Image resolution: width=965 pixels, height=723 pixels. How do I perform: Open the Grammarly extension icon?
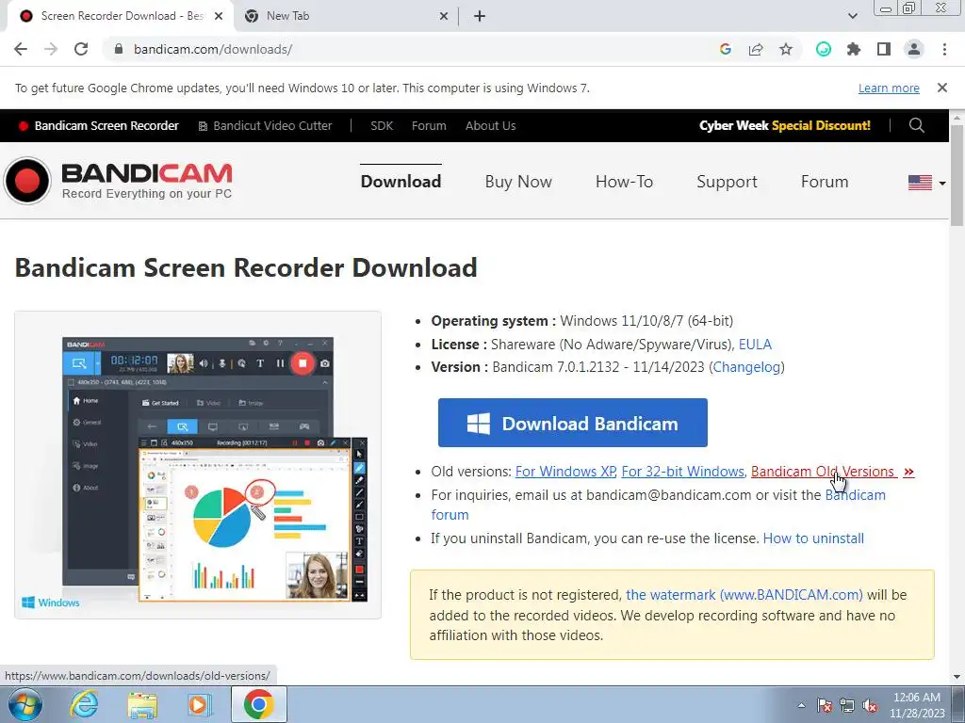(x=824, y=49)
